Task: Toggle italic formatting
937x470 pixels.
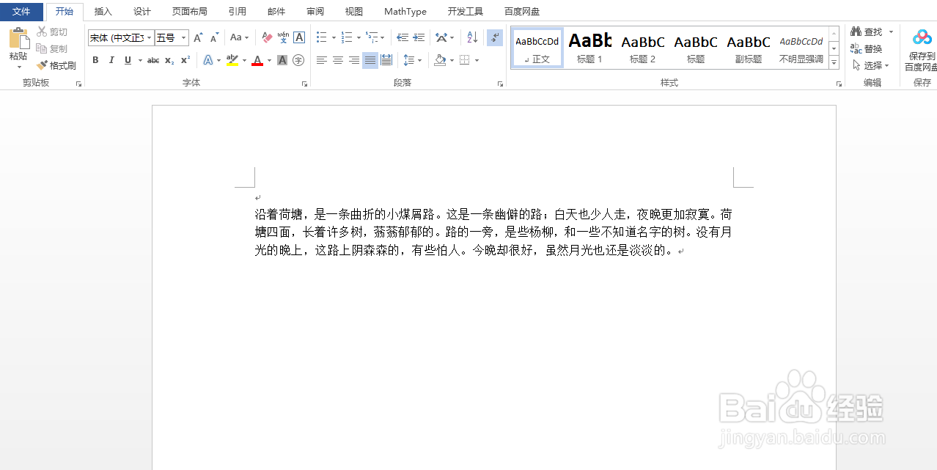Action: pyautogui.click(x=111, y=60)
